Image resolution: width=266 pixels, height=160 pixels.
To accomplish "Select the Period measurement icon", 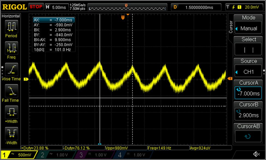I will coord(11,26).
